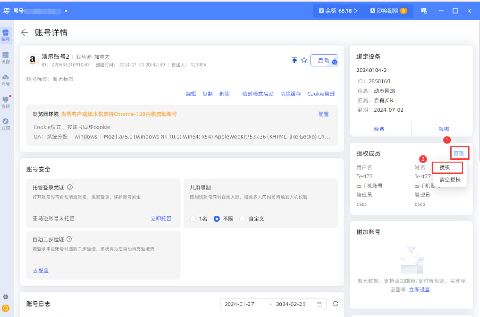480x317 pixels.
Task: Expand the account switcher dropdown at top left
Action: click(66, 11)
